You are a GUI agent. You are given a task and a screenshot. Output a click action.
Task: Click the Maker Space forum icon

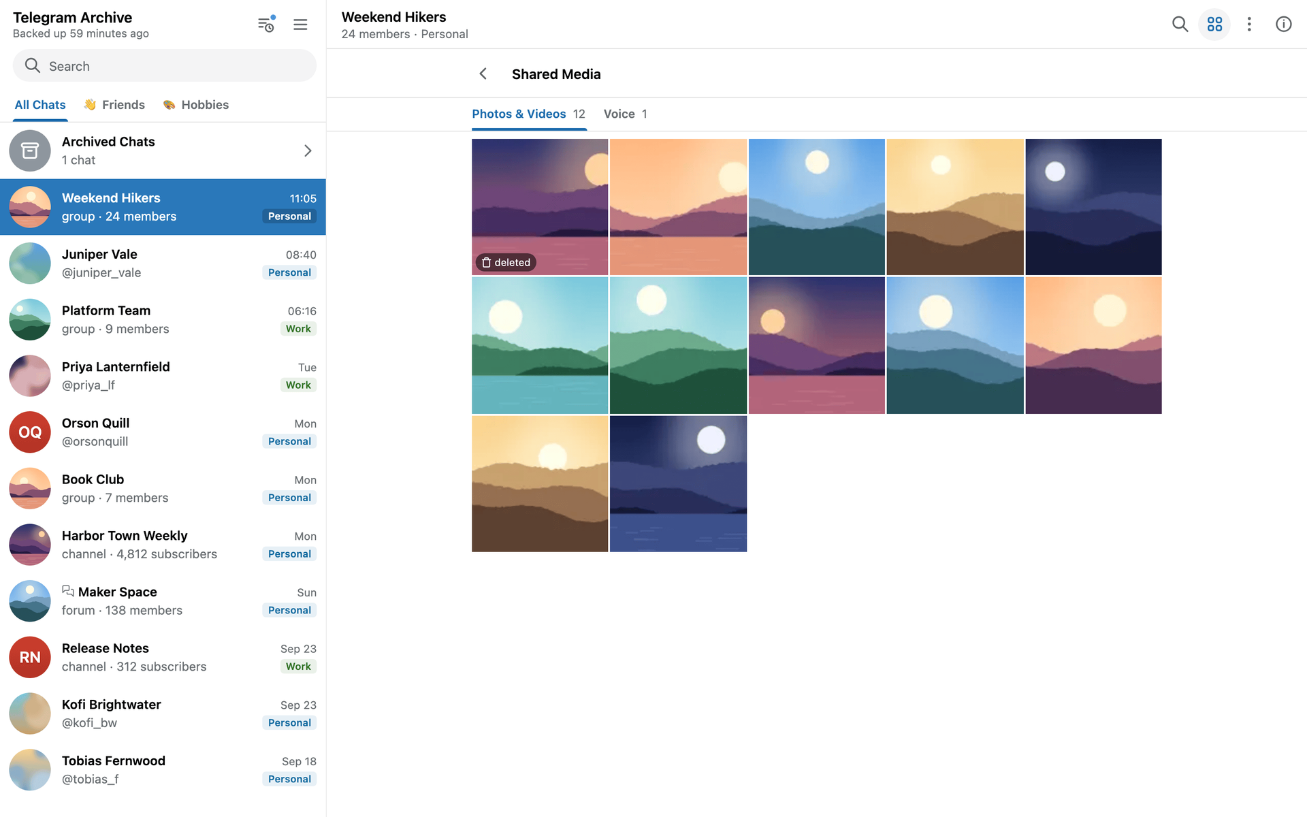point(68,591)
